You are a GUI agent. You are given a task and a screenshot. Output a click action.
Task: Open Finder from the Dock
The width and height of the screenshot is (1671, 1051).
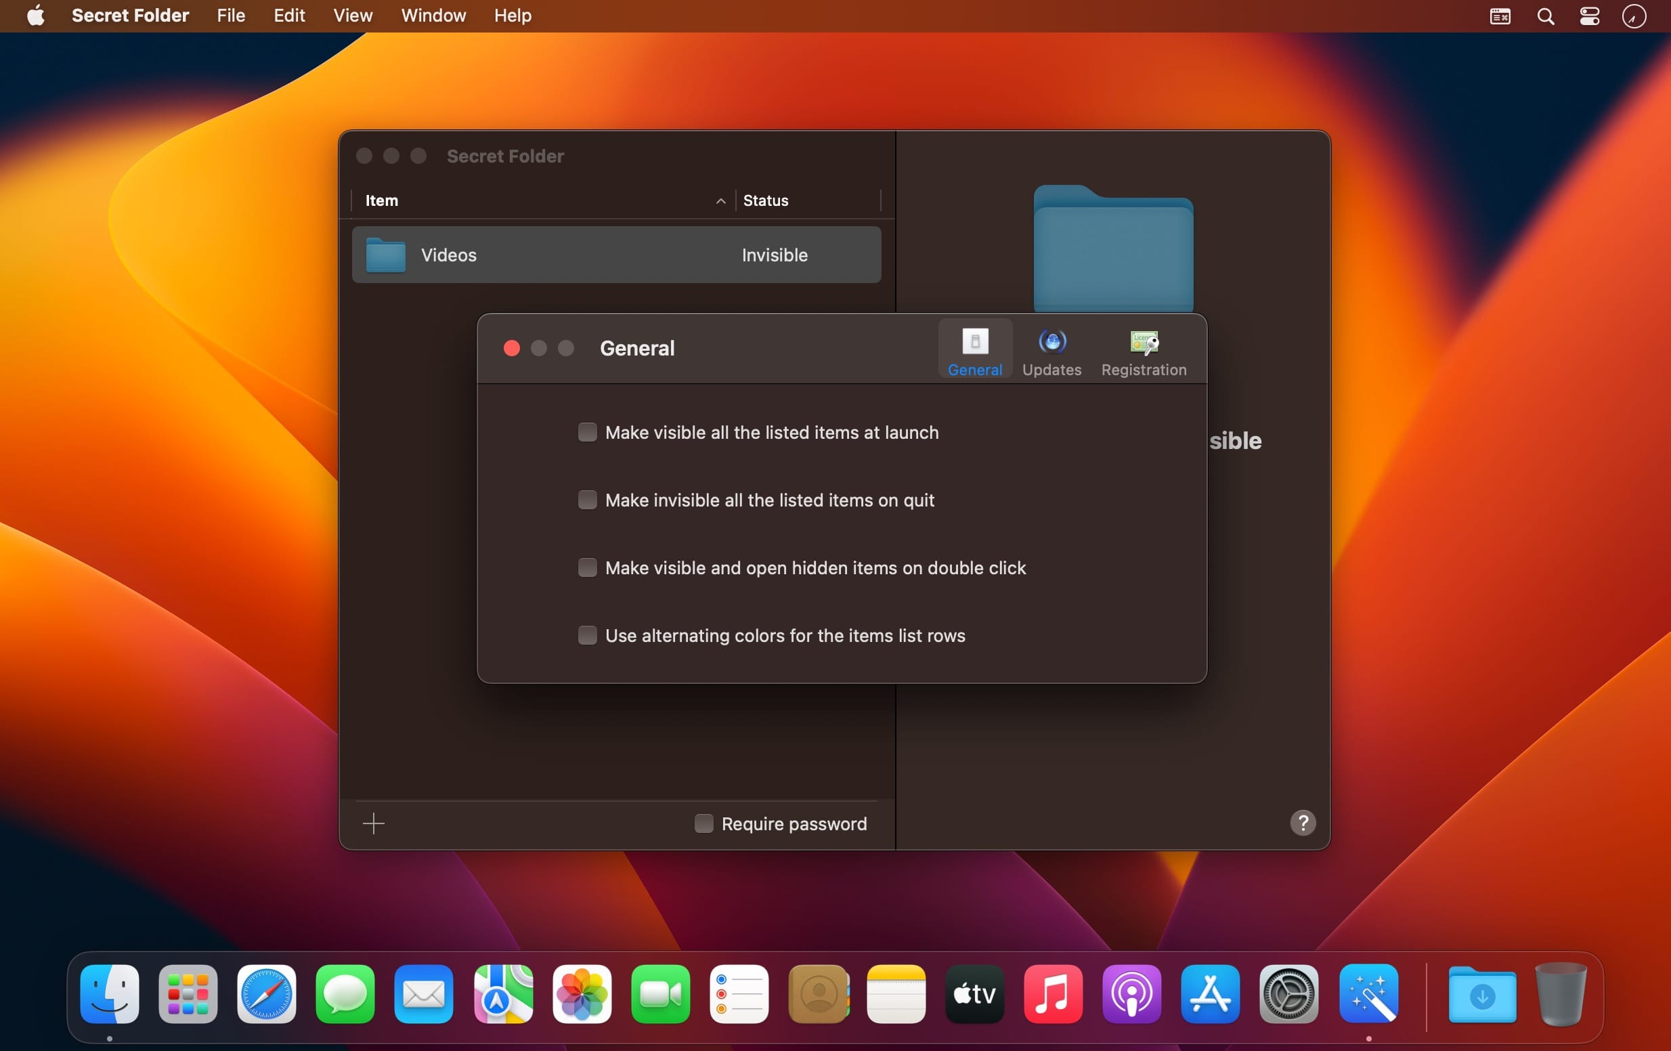[x=110, y=994]
